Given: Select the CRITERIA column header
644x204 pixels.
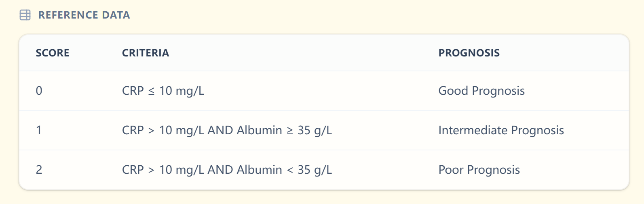Looking at the screenshot, I should point(146,53).
